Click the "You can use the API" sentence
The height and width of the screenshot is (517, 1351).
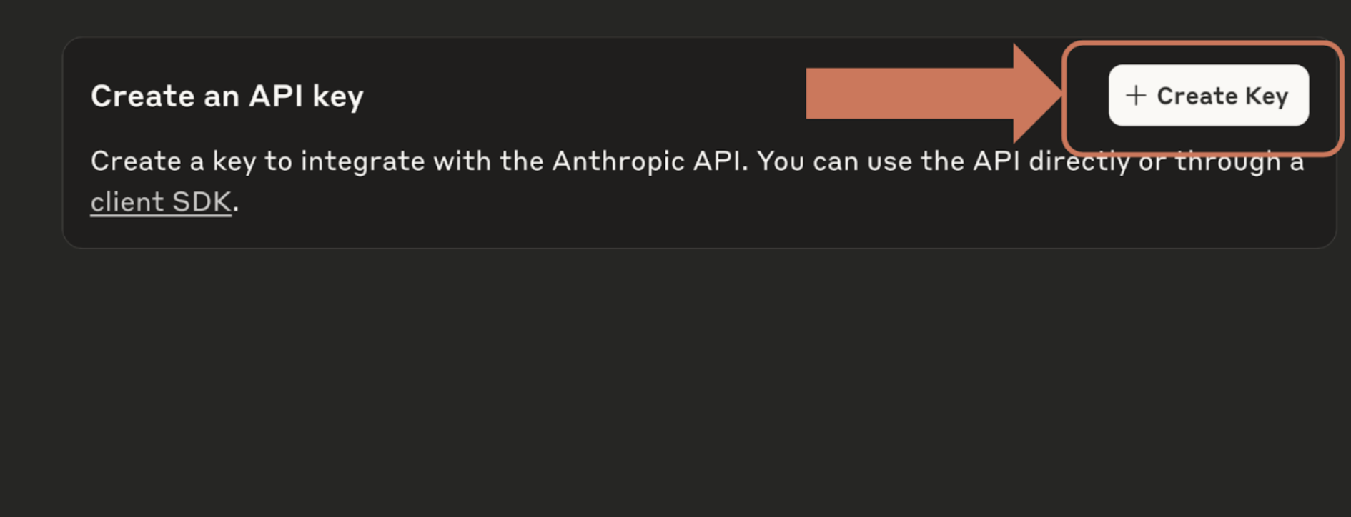(x=888, y=161)
